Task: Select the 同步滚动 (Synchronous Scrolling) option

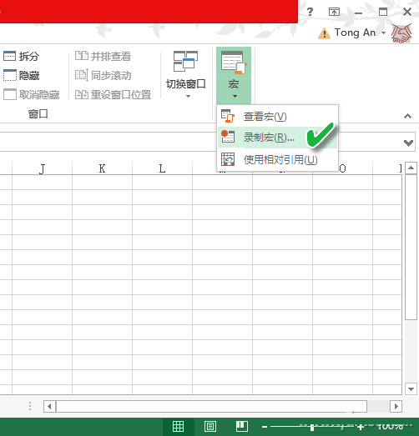Action: pyautogui.click(x=103, y=75)
